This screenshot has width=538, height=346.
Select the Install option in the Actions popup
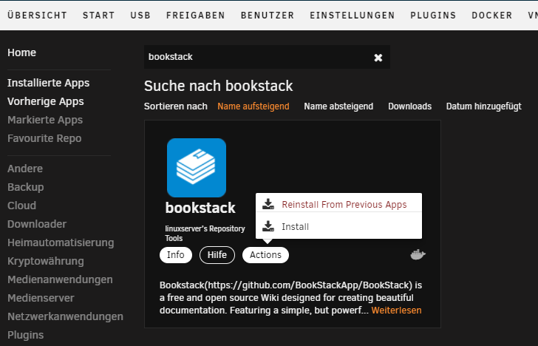(x=295, y=226)
